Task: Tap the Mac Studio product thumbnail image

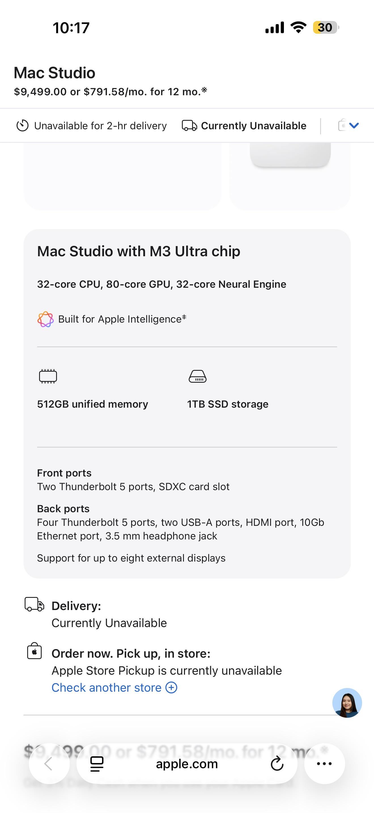Action: pos(290,155)
